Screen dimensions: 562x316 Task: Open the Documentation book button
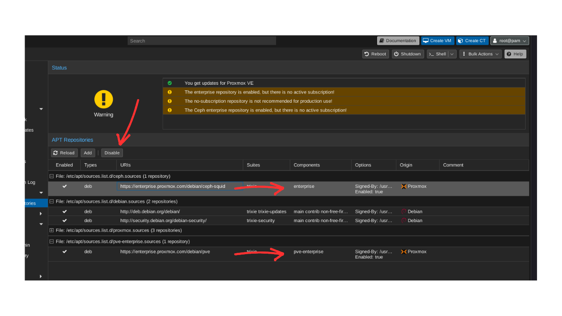coord(398,41)
